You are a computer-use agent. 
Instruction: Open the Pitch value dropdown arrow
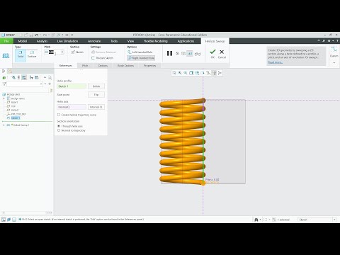pyautogui.click(x=62, y=52)
